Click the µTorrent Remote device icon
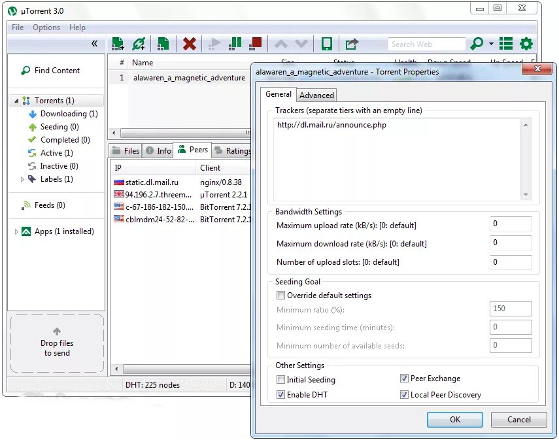Viewport: 559px width, 440px height. (326, 44)
